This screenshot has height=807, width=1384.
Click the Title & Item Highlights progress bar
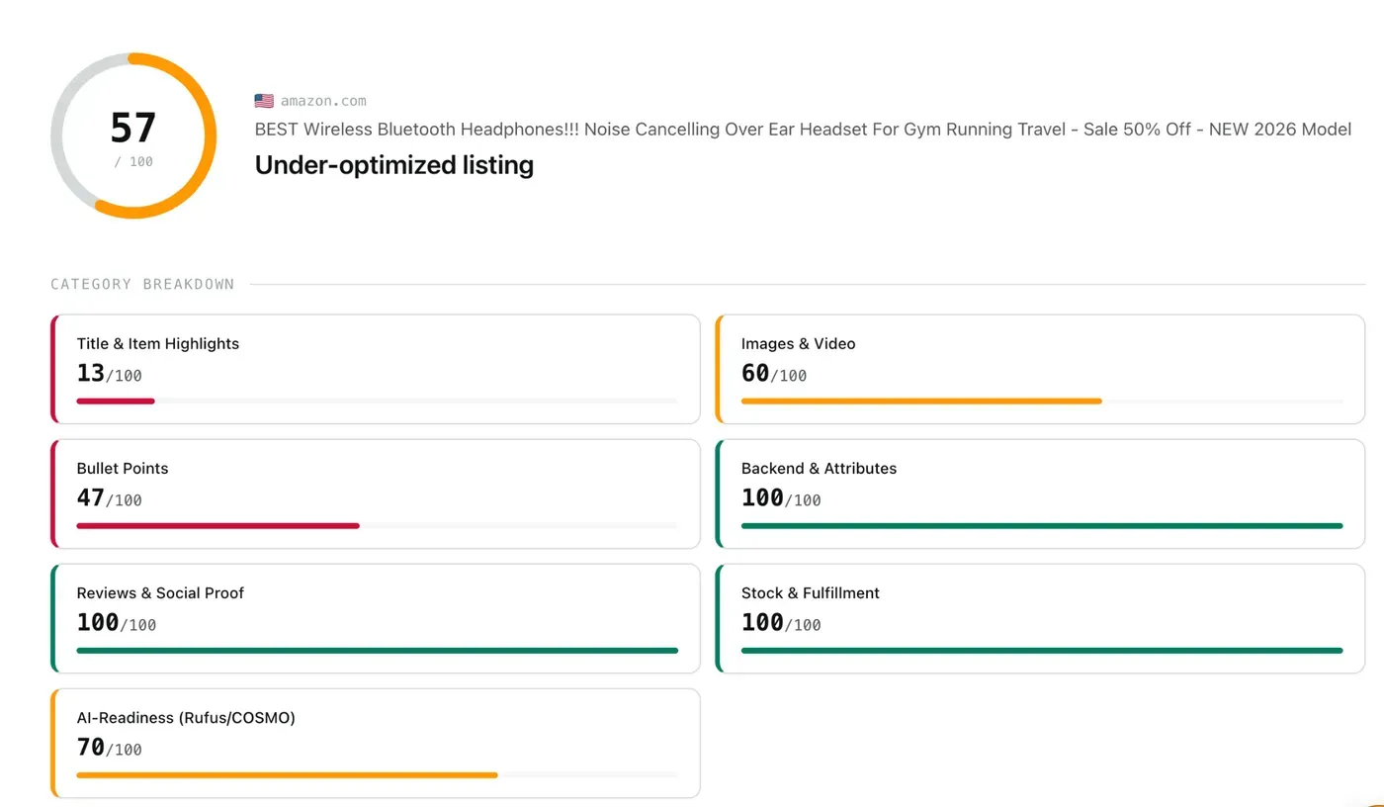tap(378, 401)
